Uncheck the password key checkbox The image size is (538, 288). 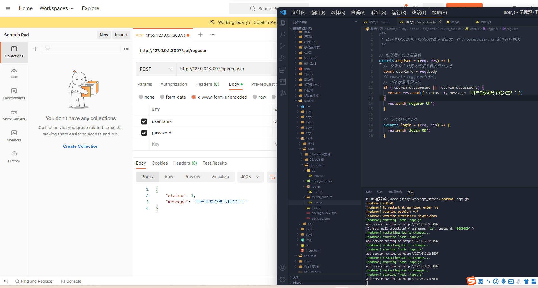144,133
